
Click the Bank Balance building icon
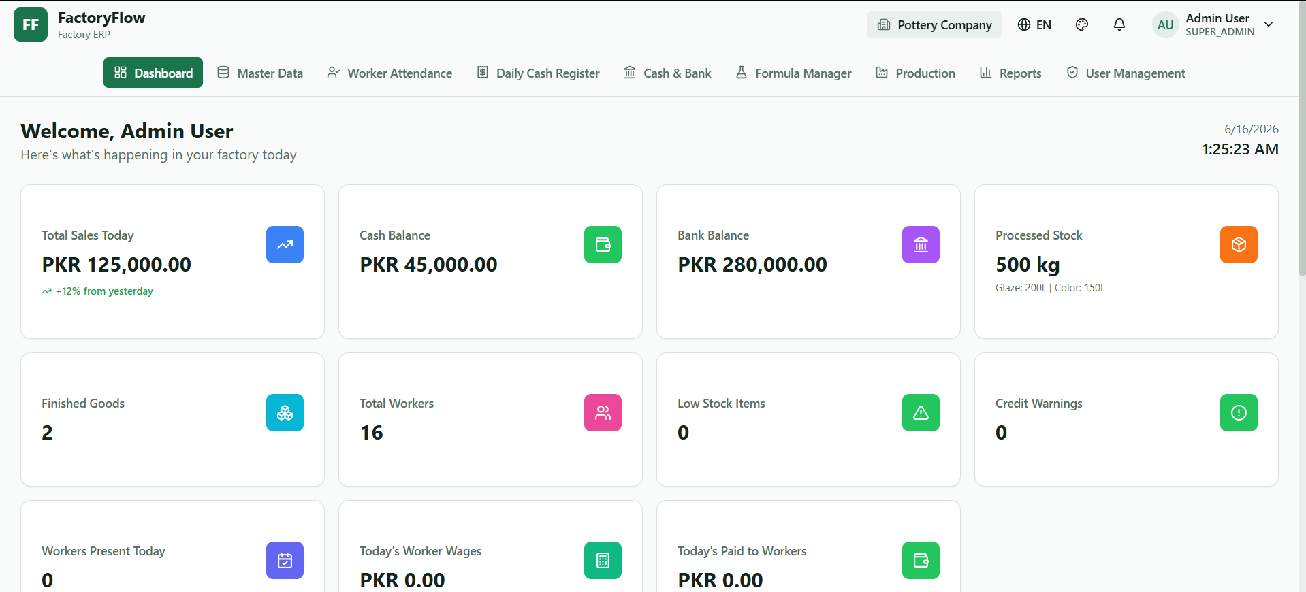tap(921, 244)
